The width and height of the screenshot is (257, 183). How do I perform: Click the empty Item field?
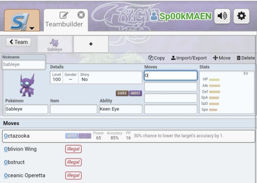(x=74, y=109)
